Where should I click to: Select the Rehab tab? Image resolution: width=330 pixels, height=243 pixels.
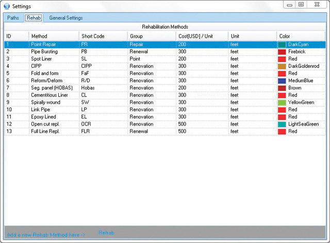click(33, 18)
